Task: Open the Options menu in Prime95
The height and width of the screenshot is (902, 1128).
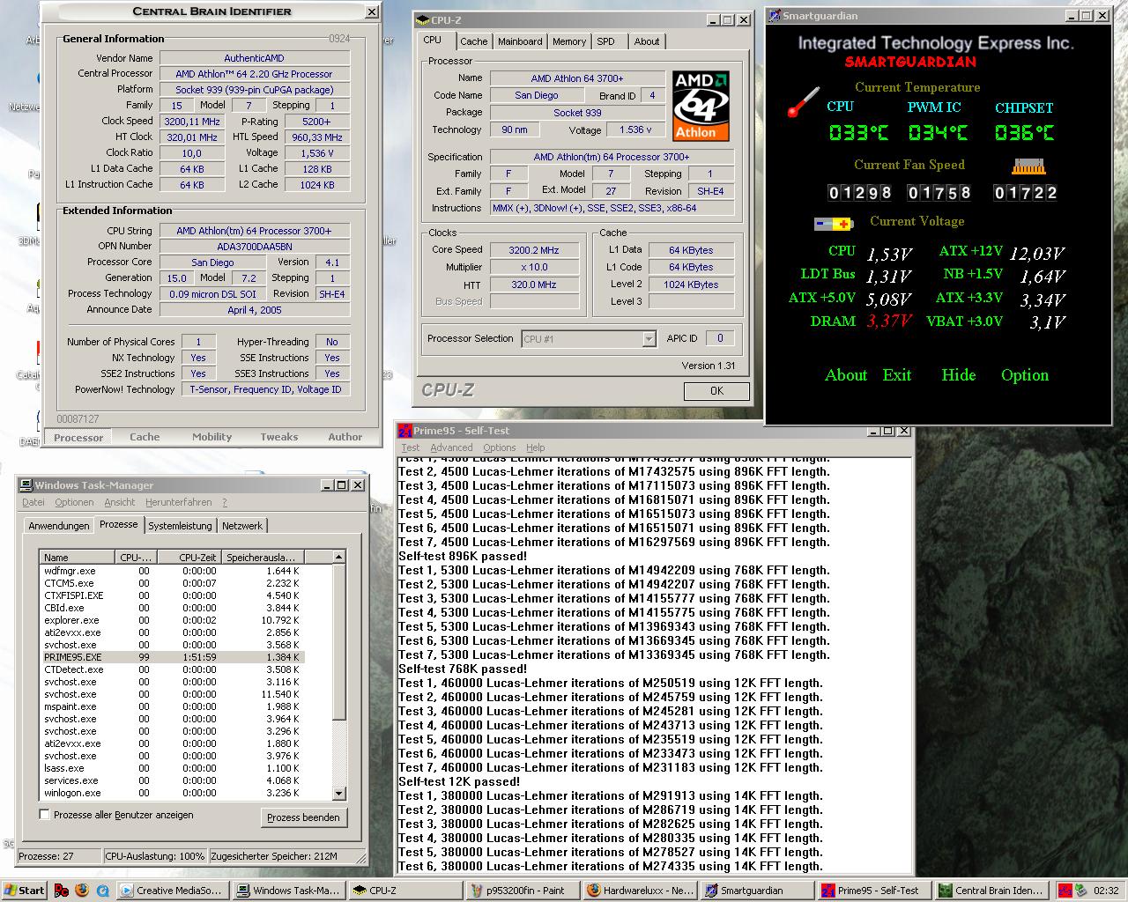Action: [x=500, y=447]
